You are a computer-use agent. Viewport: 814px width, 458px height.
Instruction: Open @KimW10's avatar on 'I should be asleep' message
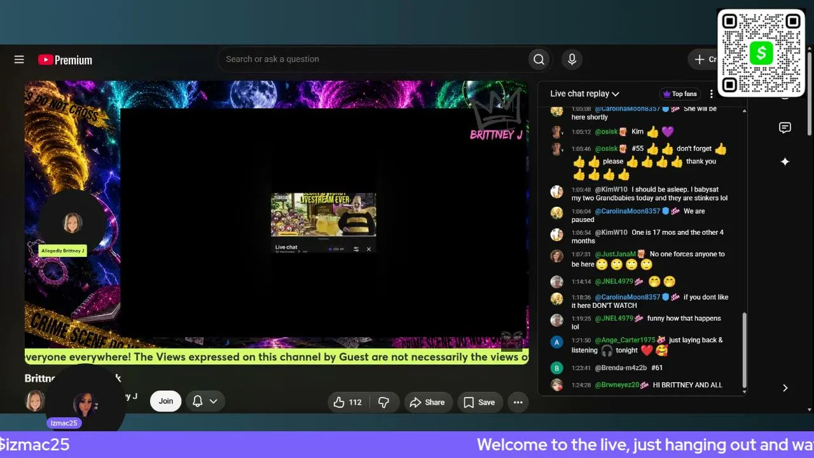click(556, 191)
